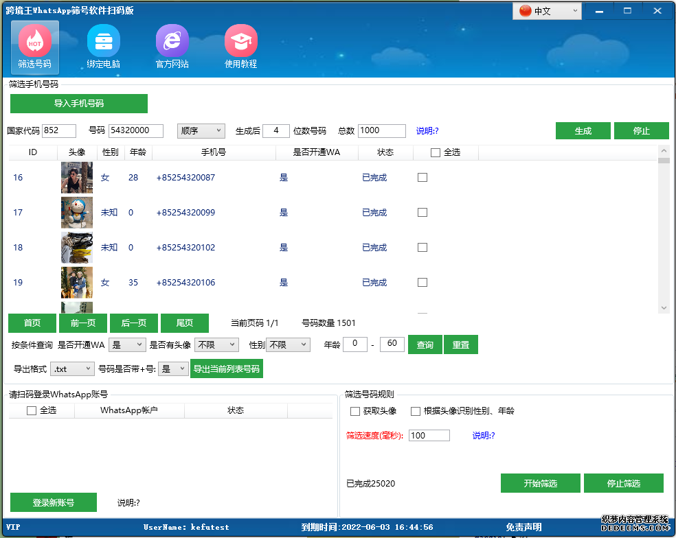This screenshot has height=538, width=676.
Task: Go to 前一页 previous page
Action: coord(82,323)
